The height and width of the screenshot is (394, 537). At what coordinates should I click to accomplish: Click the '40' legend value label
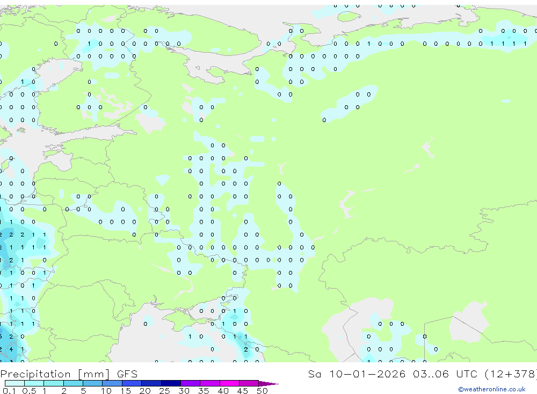(223, 391)
